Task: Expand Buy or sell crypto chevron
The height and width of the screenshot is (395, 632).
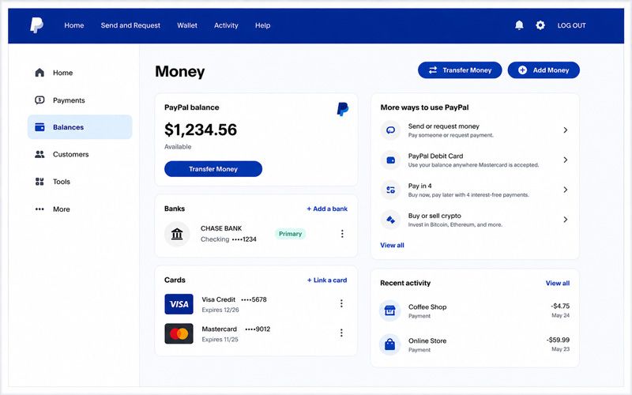Action: pyautogui.click(x=566, y=220)
